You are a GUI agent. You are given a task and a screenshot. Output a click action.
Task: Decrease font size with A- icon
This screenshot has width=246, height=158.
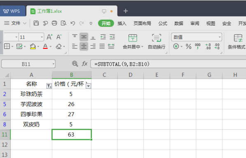coord(59,37)
